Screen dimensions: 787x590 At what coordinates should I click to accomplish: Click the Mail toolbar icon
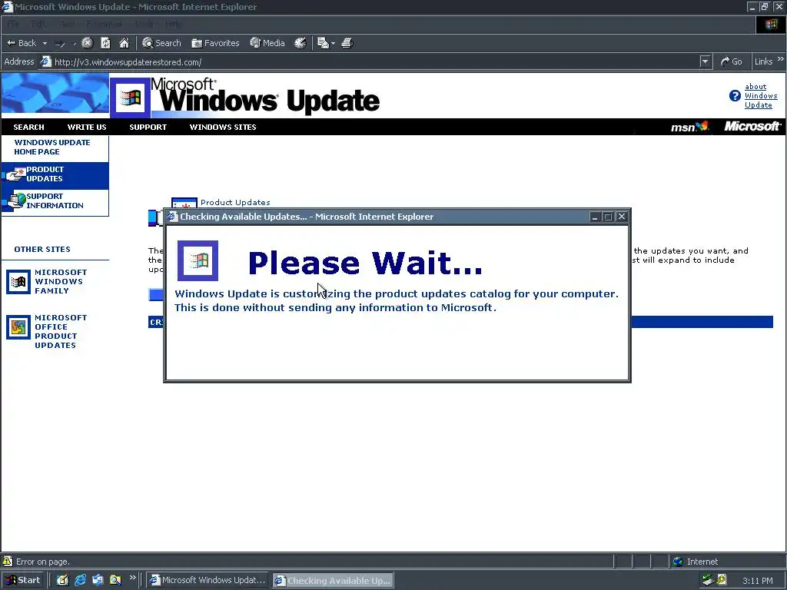(x=323, y=43)
